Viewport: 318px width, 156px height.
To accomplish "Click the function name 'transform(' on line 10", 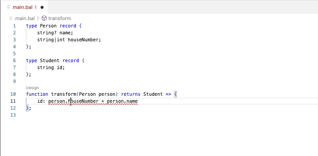I will click(x=65, y=94).
